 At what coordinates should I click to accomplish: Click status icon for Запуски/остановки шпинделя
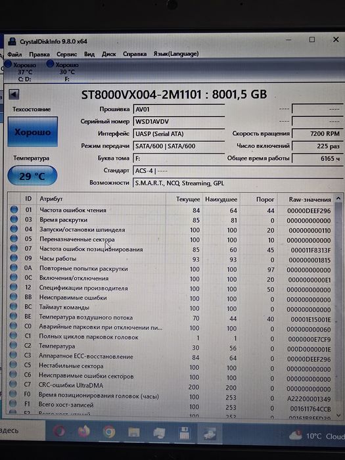[x=14, y=229]
